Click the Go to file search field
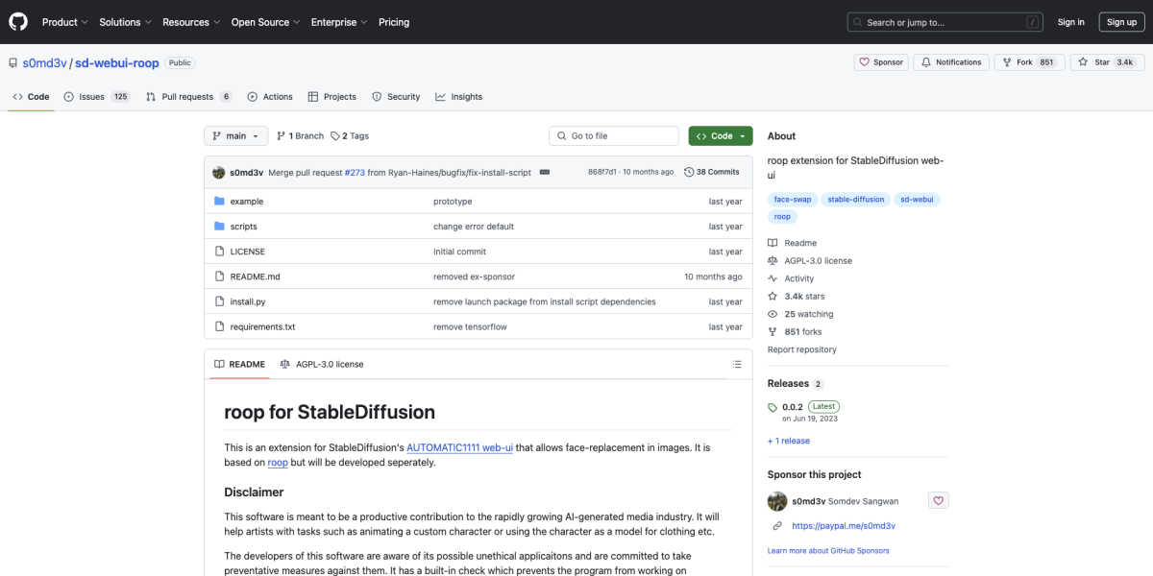Screen dimensions: 1153x576 pyautogui.click(x=615, y=136)
